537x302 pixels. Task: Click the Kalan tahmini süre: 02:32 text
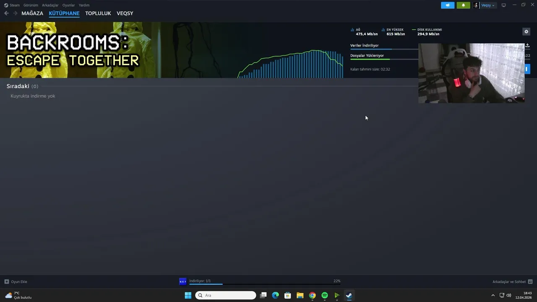[370, 69]
